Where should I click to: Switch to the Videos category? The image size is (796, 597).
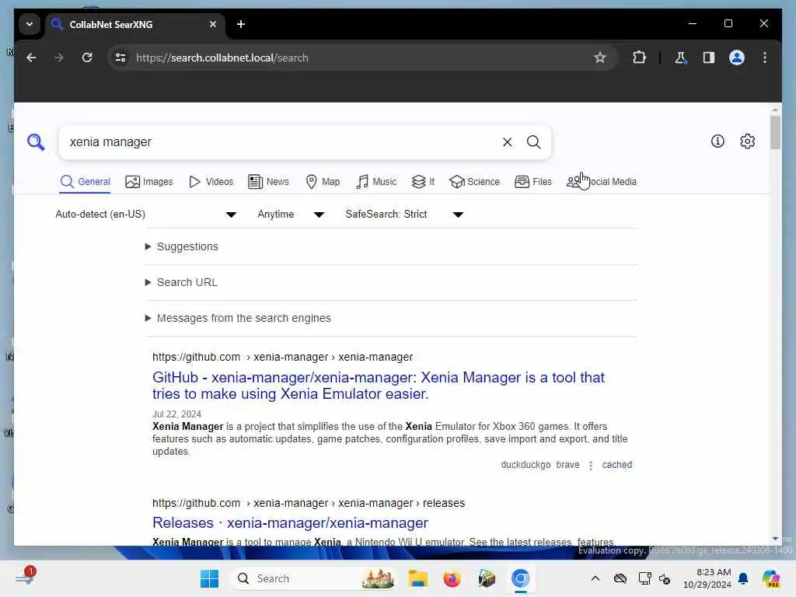(x=211, y=182)
